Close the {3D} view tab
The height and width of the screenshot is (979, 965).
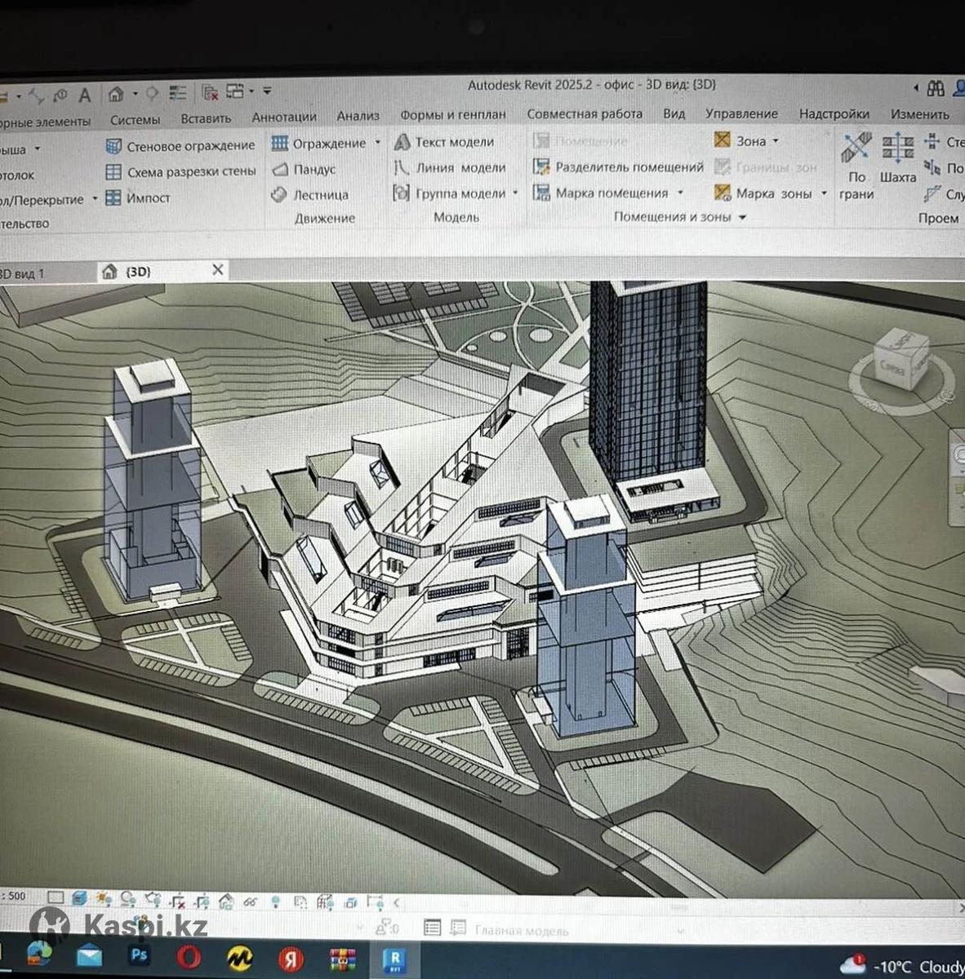(x=217, y=270)
